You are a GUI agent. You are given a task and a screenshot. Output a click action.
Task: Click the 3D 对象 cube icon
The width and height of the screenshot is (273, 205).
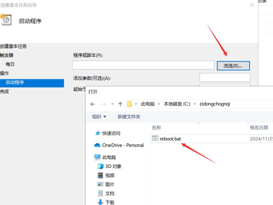[x=100, y=166]
